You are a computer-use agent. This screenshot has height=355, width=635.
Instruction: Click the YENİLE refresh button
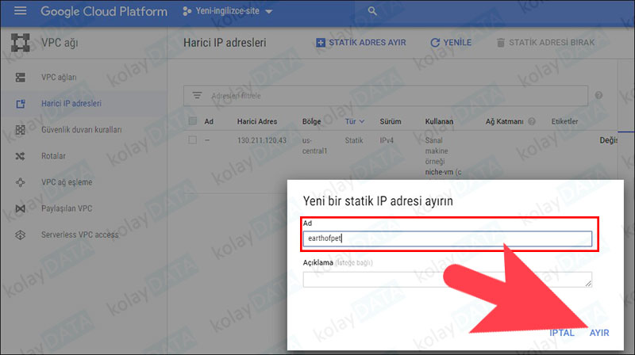click(x=451, y=43)
